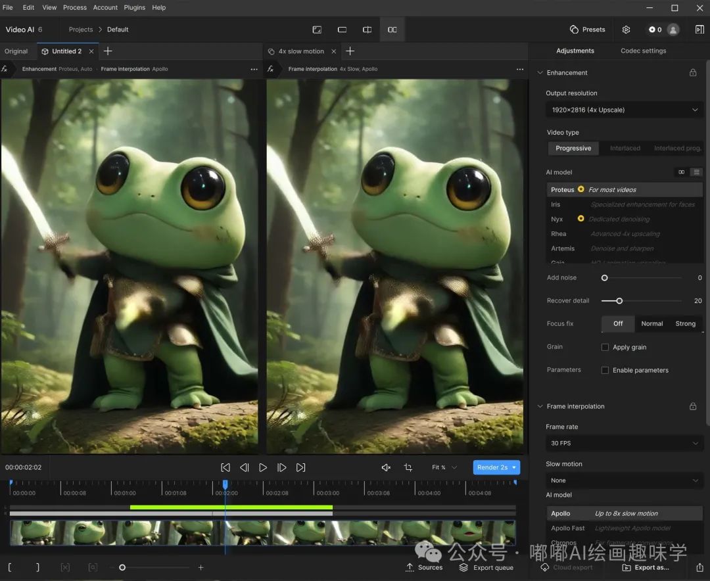Open Output resolution dropdown

pos(625,110)
